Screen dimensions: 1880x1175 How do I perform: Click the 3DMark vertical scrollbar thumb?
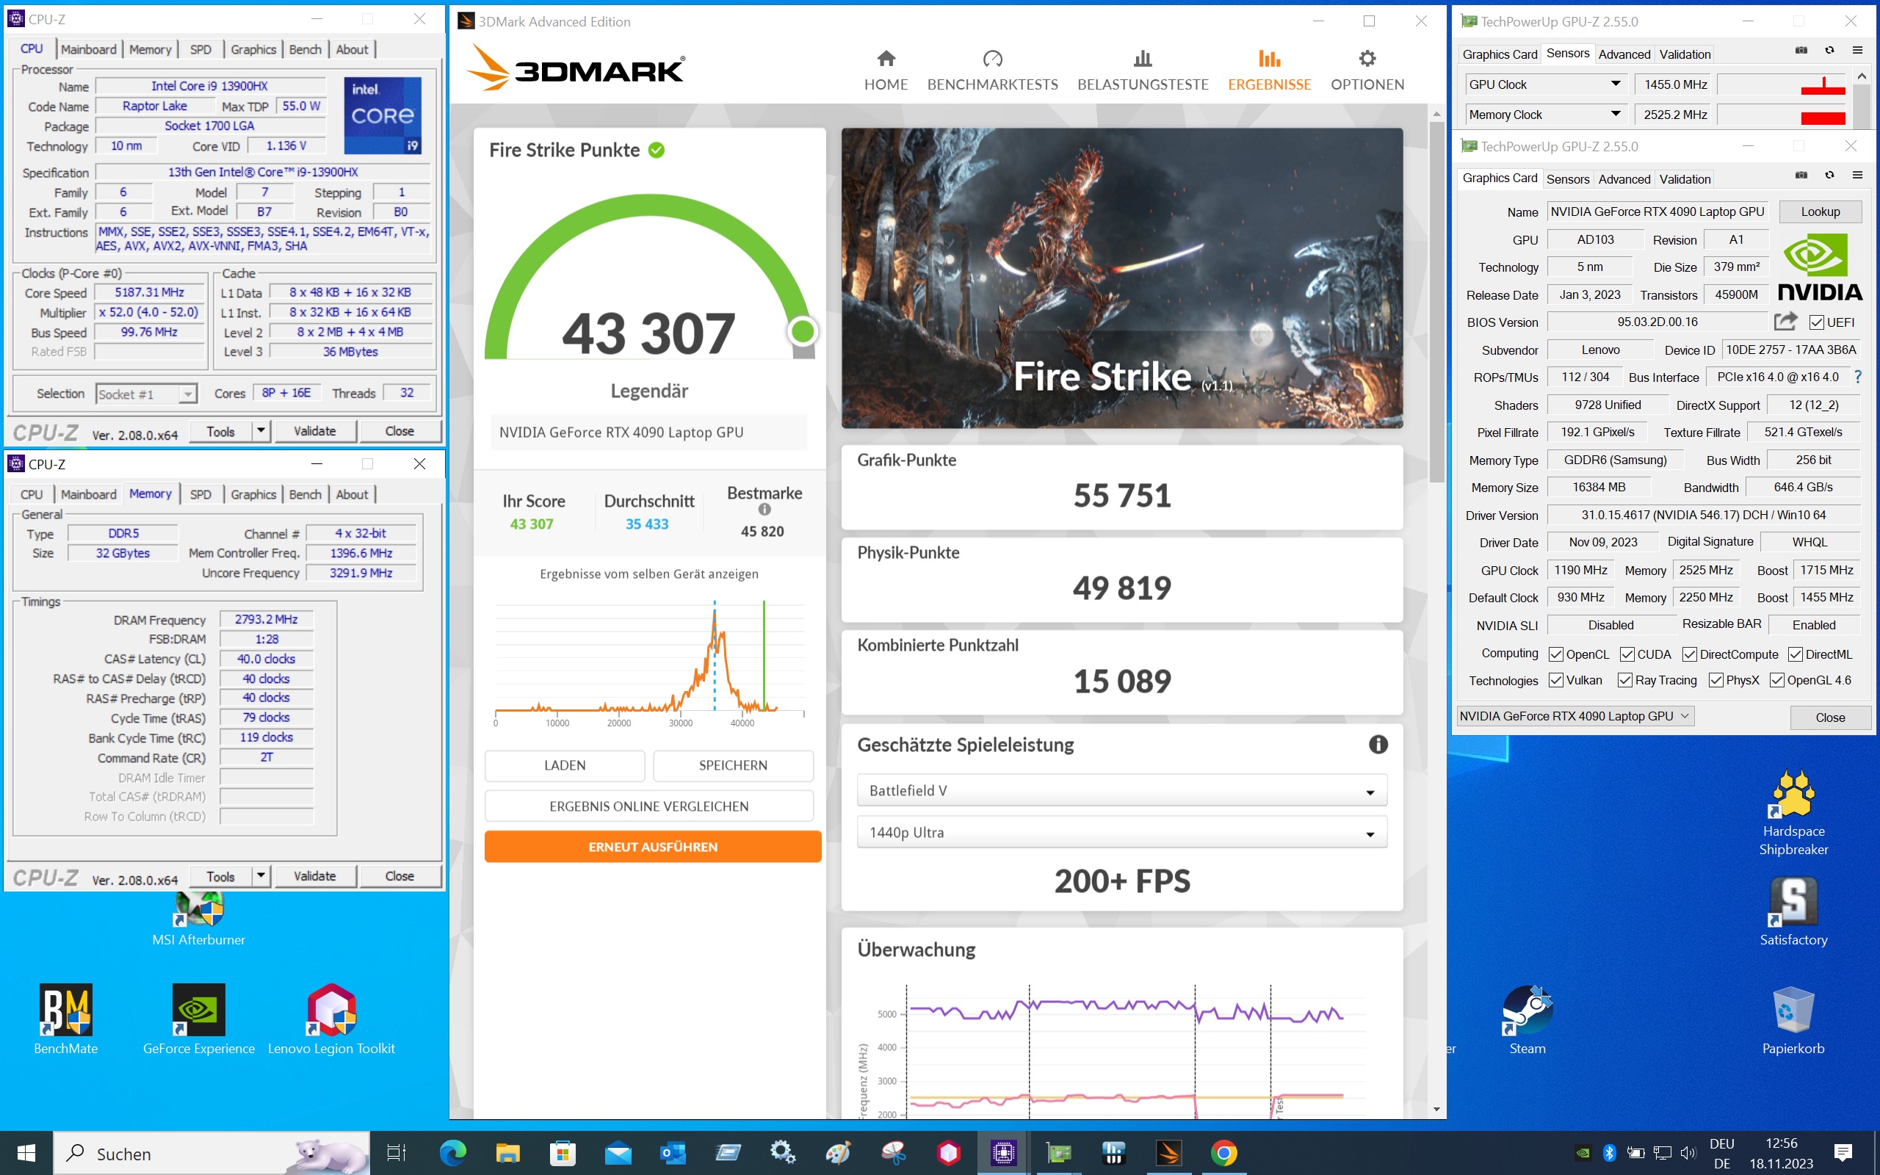(1436, 303)
